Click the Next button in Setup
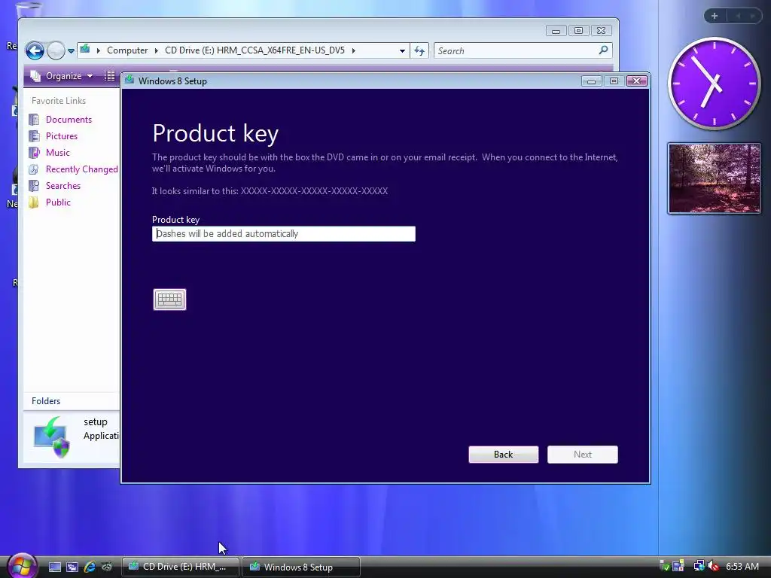This screenshot has height=578, width=771. coord(582,454)
